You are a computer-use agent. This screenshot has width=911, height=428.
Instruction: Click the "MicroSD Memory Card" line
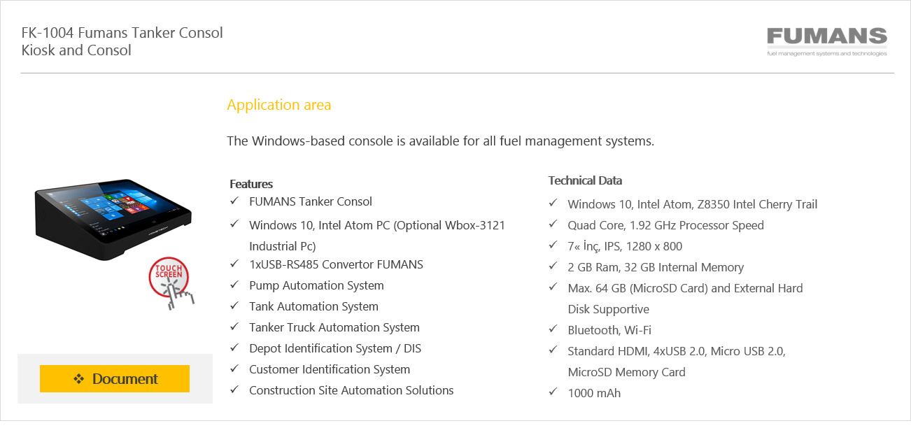tap(626, 372)
